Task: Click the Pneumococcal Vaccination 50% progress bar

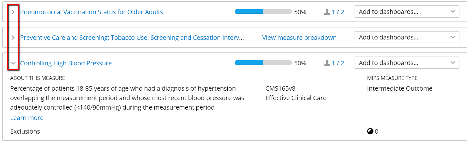Action: (x=263, y=12)
